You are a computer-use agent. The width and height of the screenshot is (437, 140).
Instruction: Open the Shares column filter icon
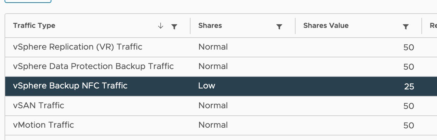279,27
